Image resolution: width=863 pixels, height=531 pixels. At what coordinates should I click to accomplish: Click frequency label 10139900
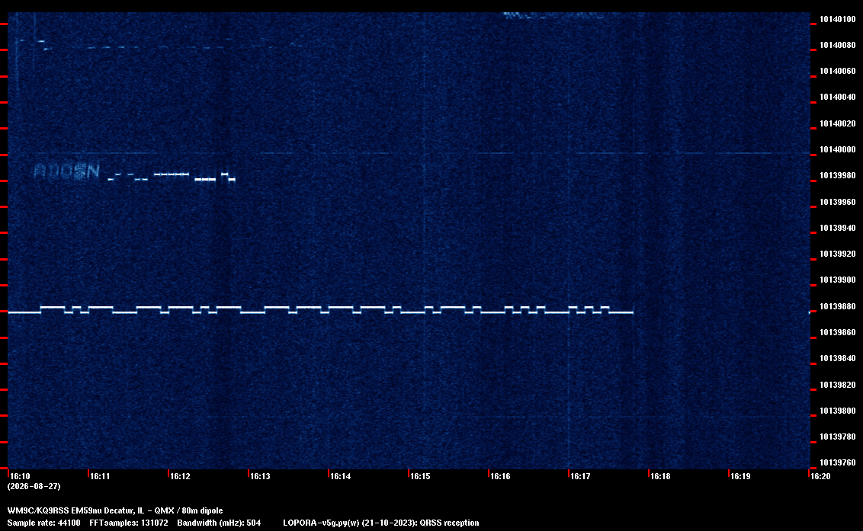tap(838, 280)
